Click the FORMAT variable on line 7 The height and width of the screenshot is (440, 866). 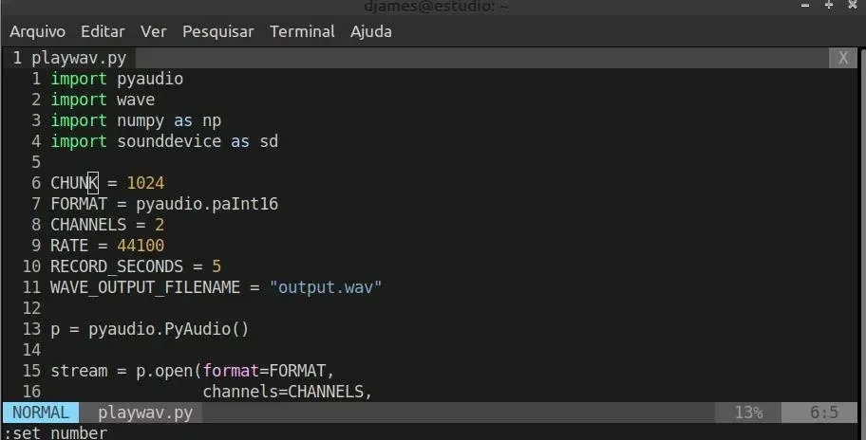(79, 204)
